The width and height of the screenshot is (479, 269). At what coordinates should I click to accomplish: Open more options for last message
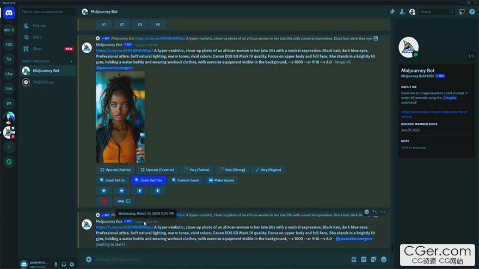(383, 211)
